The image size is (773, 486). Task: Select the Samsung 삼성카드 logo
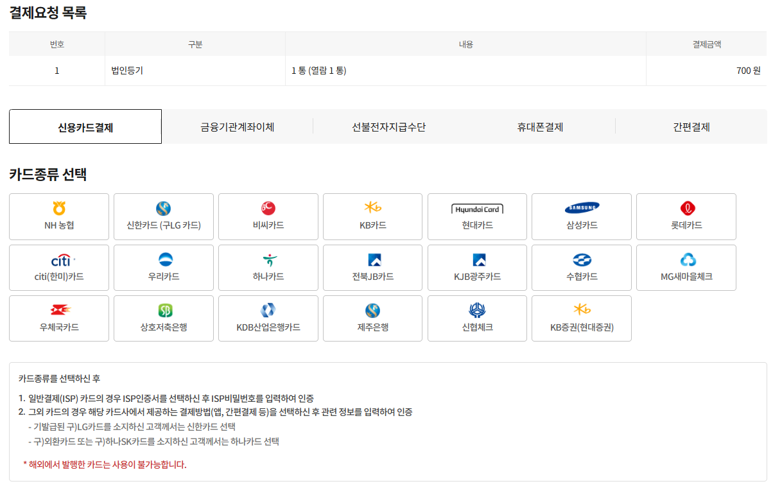[582, 209]
